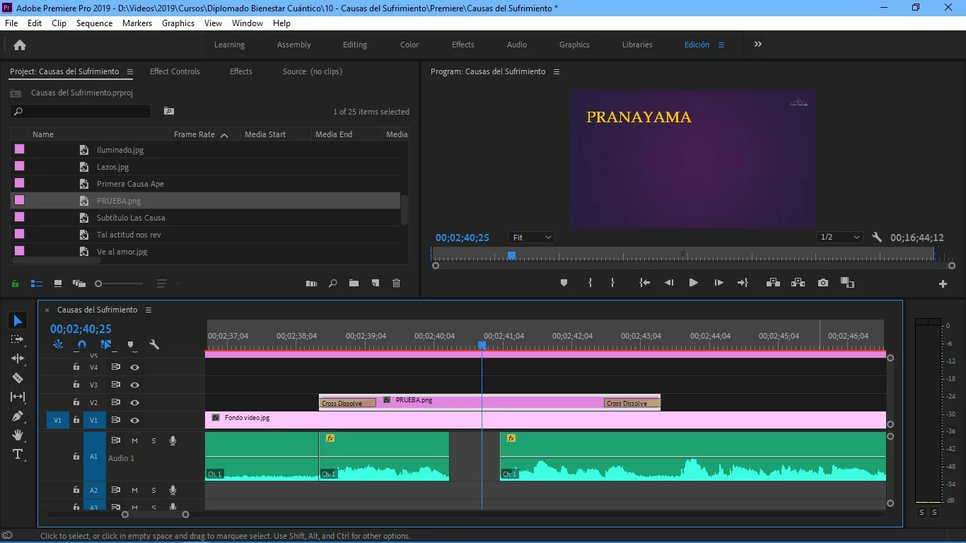The image size is (966, 543).
Task: Open the timeline sequence panel menu
Action: click(148, 310)
